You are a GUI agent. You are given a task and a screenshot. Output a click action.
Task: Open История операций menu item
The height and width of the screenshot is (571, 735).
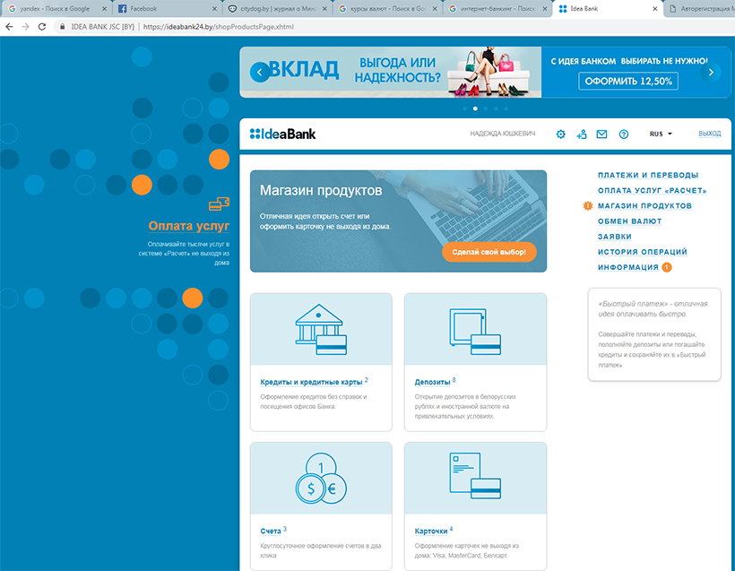643,252
